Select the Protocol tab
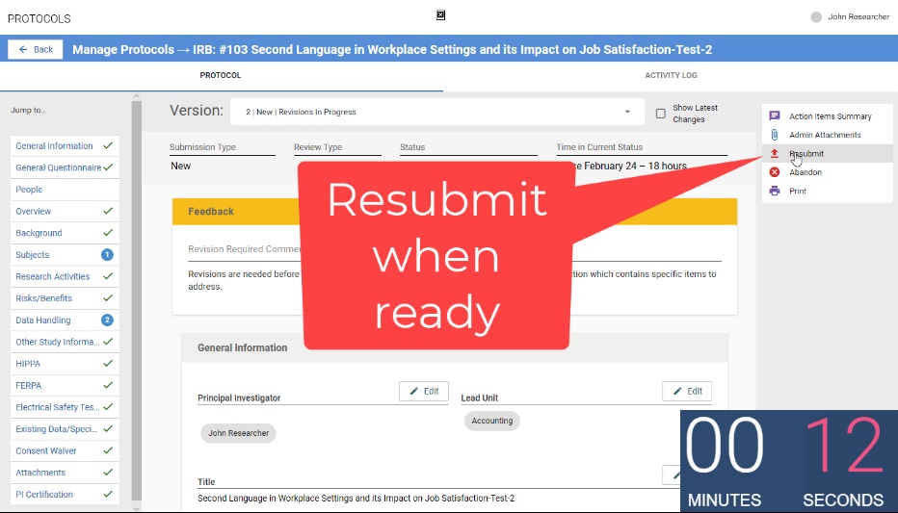 (221, 75)
